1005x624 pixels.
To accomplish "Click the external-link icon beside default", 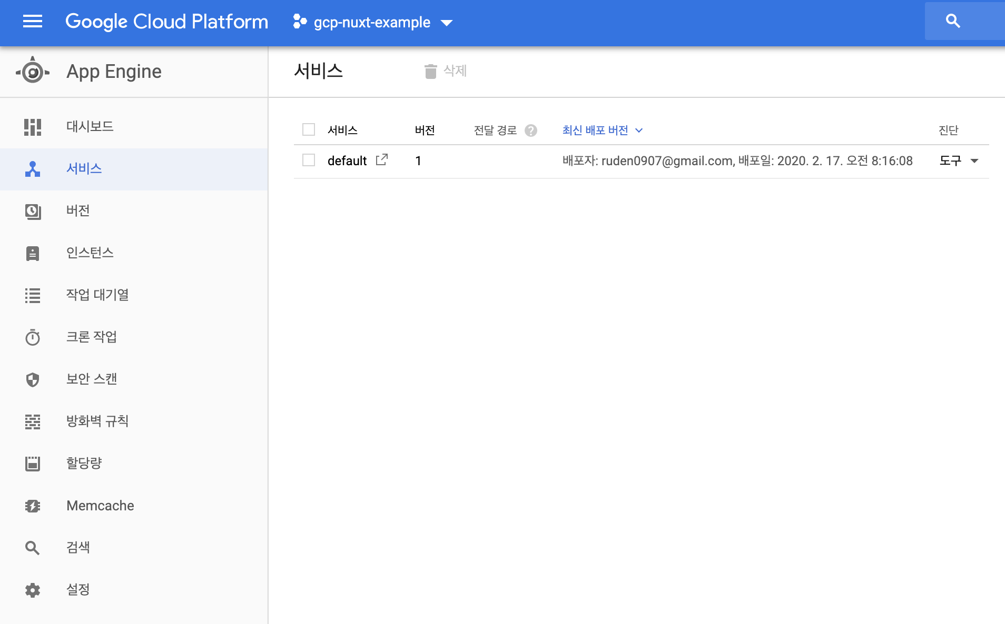I will click(382, 159).
